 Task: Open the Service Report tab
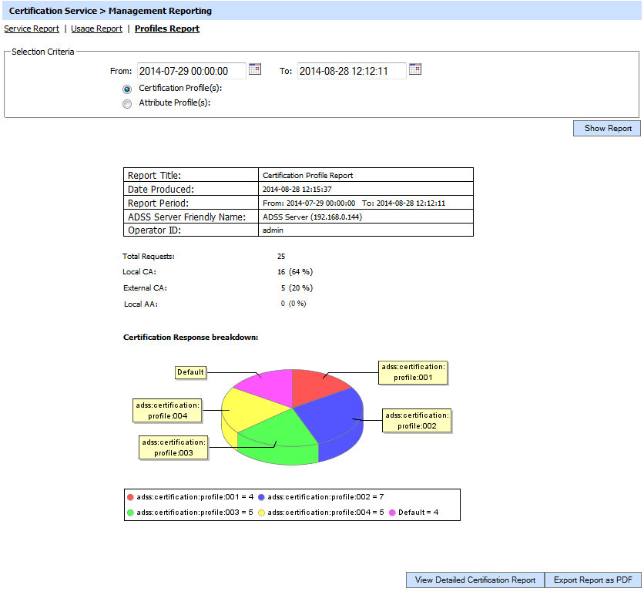pyautogui.click(x=32, y=29)
